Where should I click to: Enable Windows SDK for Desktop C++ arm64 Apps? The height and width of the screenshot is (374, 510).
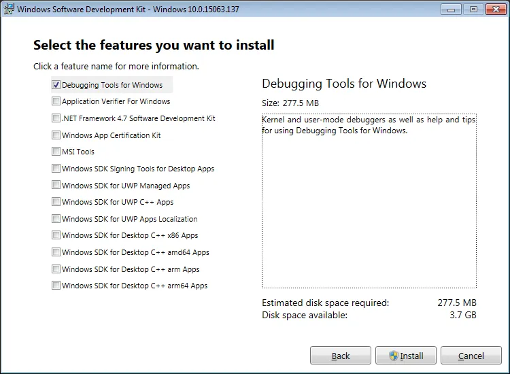point(56,286)
